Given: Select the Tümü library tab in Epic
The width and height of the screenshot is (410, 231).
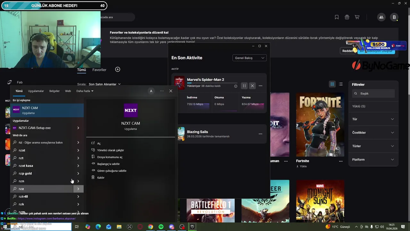Looking at the screenshot, I should point(81,70).
